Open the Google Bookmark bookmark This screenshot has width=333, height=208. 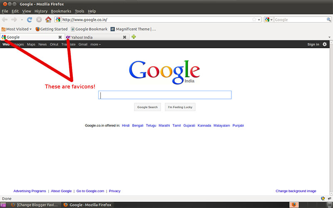click(x=89, y=29)
